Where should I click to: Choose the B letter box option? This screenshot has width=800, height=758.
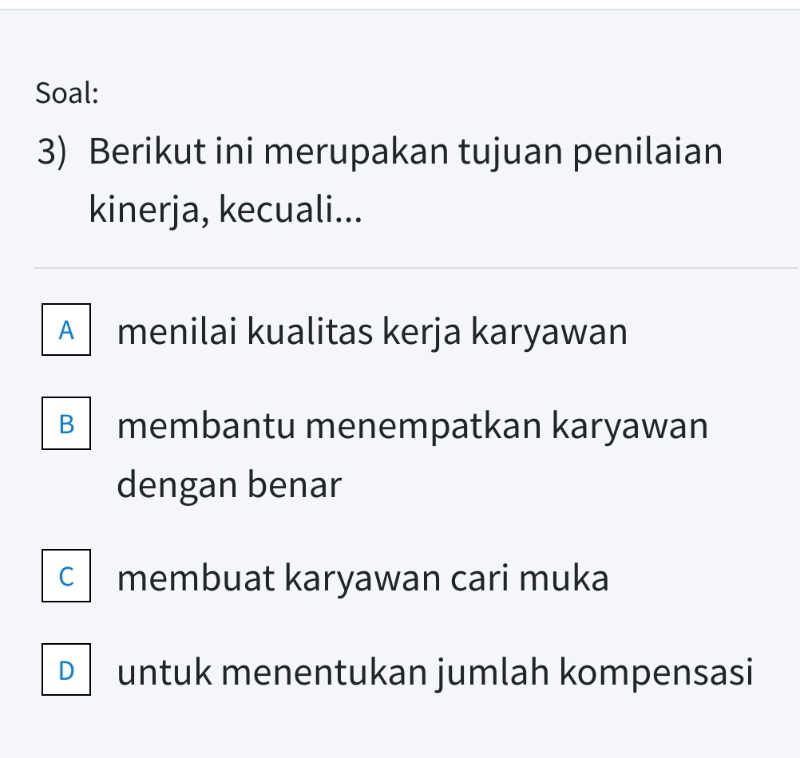[66, 426]
